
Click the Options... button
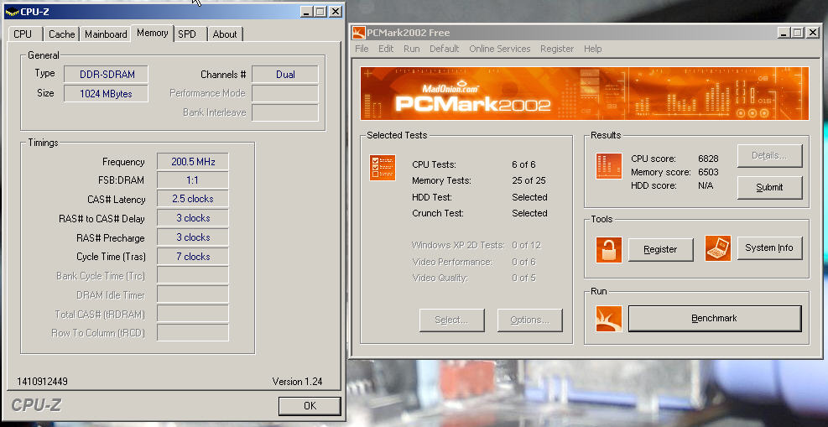pos(529,320)
